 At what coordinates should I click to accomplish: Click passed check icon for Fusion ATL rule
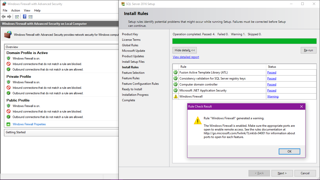175,72
